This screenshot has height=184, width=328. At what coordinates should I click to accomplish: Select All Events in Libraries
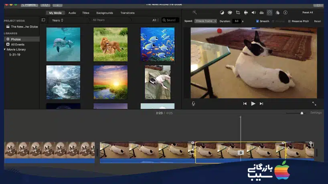tap(18, 44)
